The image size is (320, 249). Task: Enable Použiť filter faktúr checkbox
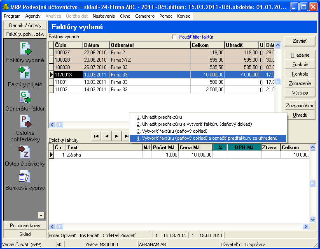click(174, 37)
